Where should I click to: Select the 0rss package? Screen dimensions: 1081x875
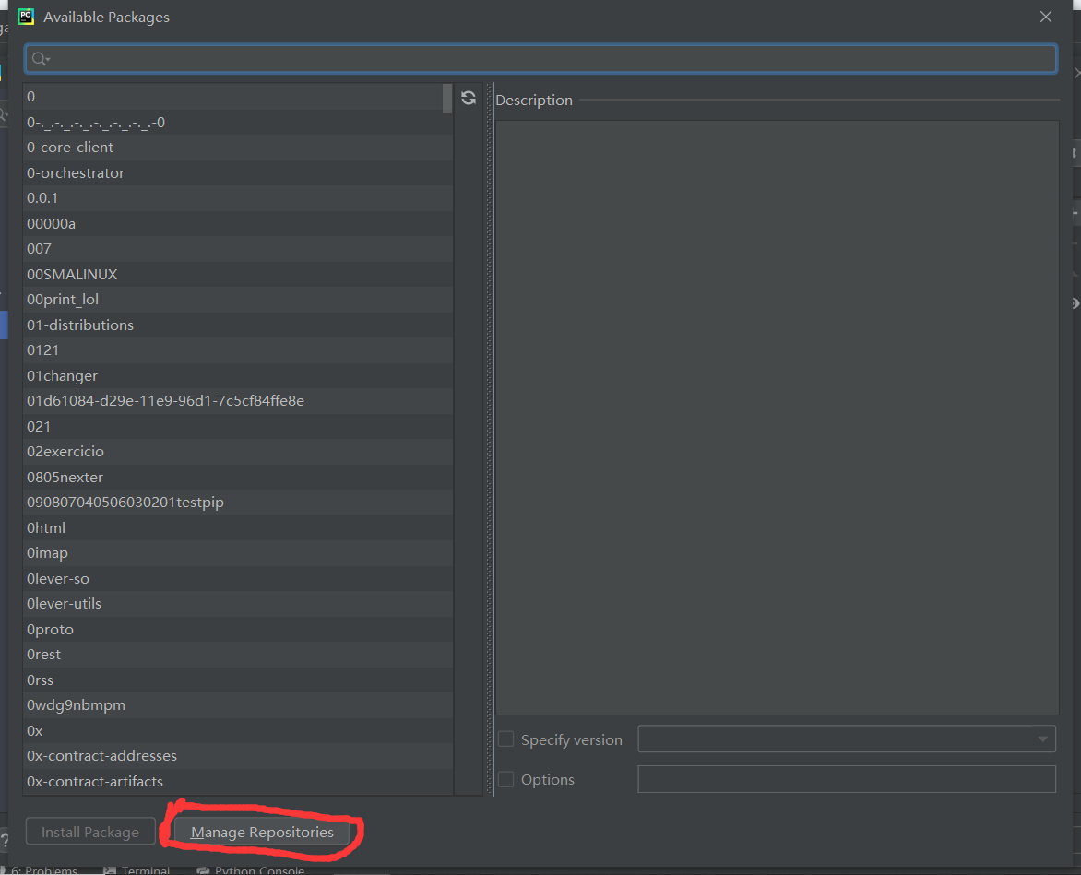(238, 680)
